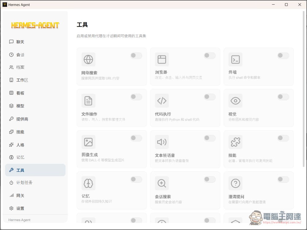Screen dimensions: 307x230
Task: Click the layers icon beside 模型
Action: [x=11, y=106]
